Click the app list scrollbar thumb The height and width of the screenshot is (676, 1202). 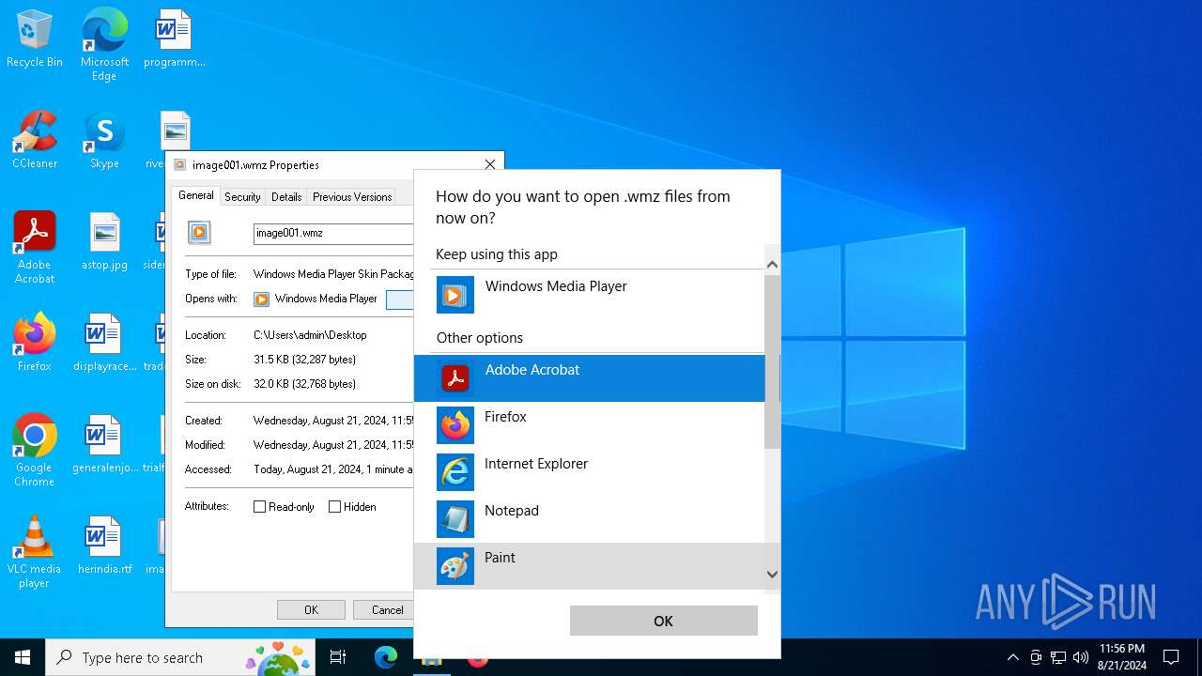(x=772, y=361)
